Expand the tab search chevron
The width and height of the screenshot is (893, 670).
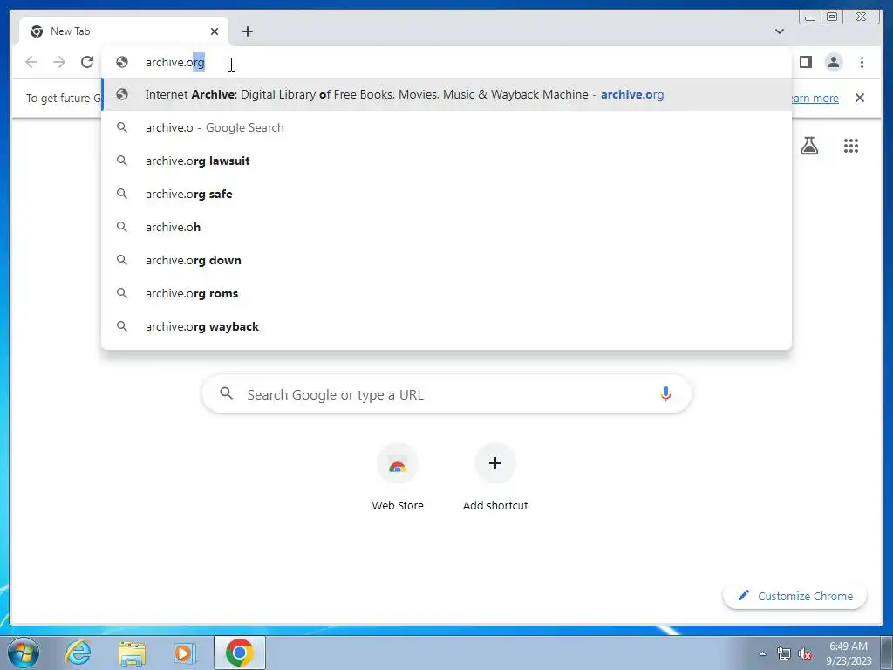tap(780, 31)
